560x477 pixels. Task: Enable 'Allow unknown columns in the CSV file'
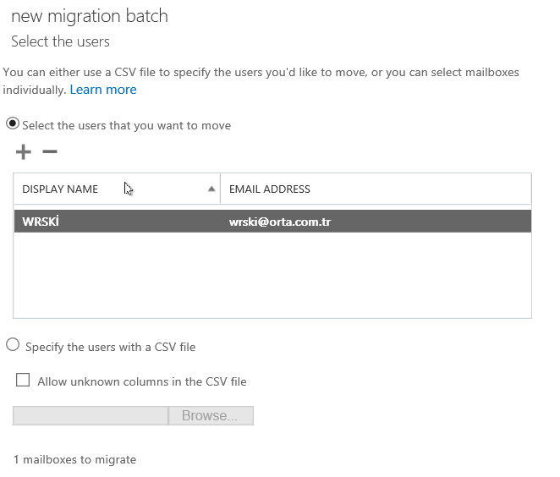(23, 381)
